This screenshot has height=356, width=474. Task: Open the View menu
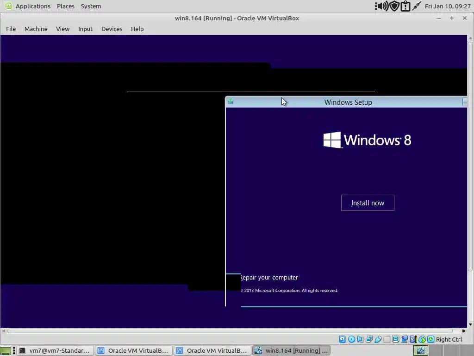63,29
